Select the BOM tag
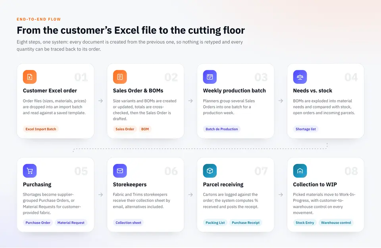The image size is (381, 248). click(x=145, y=129)
